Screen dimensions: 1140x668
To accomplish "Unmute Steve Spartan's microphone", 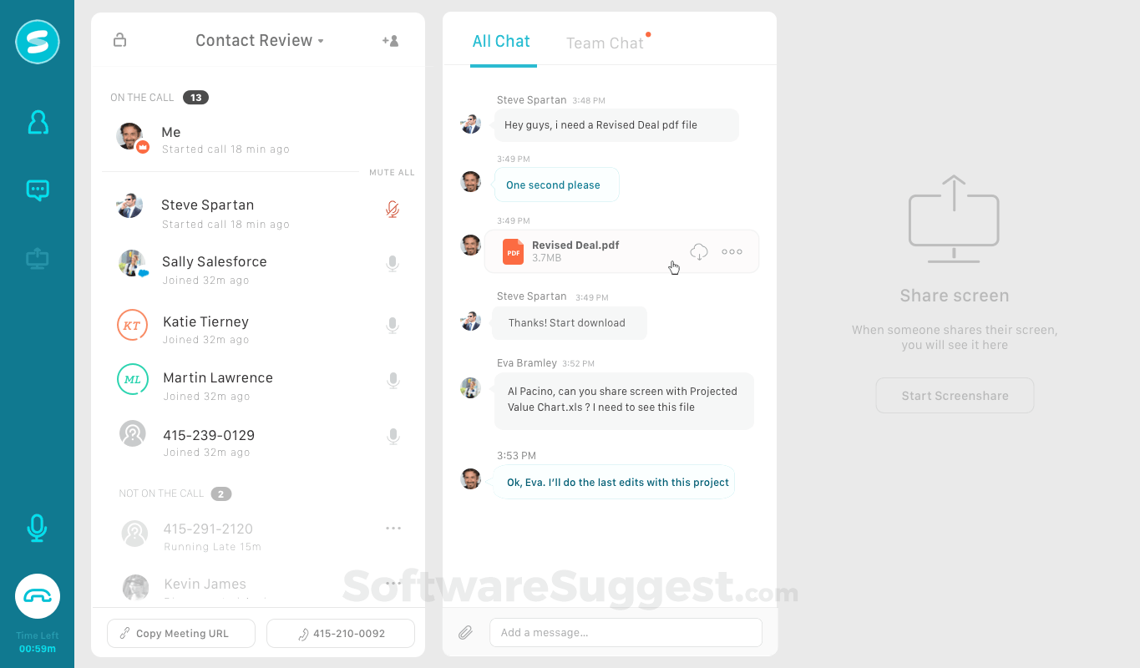I will point(392,209).
